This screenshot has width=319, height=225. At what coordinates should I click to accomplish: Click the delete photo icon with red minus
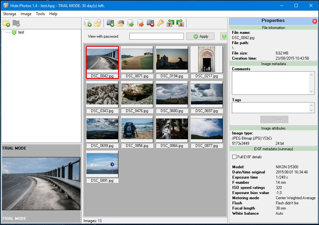click(x=151, y=23)
